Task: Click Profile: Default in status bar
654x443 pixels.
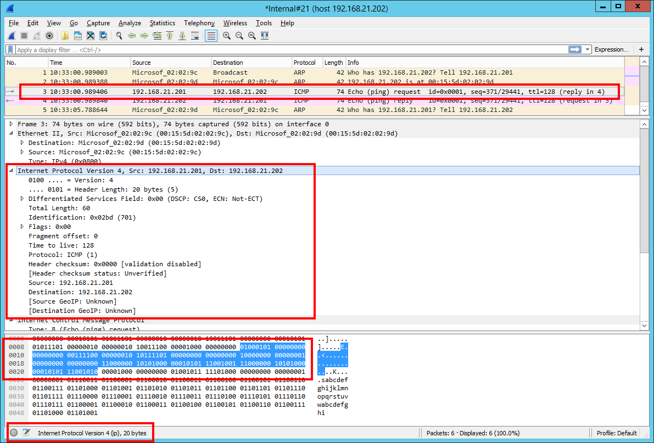Action: pos(617,433)
